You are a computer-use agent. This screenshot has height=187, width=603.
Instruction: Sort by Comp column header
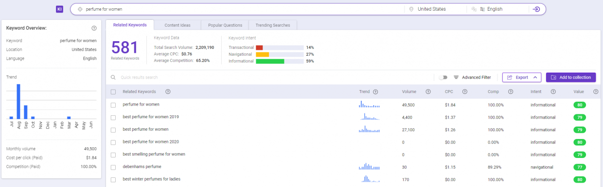click(493, 92)
